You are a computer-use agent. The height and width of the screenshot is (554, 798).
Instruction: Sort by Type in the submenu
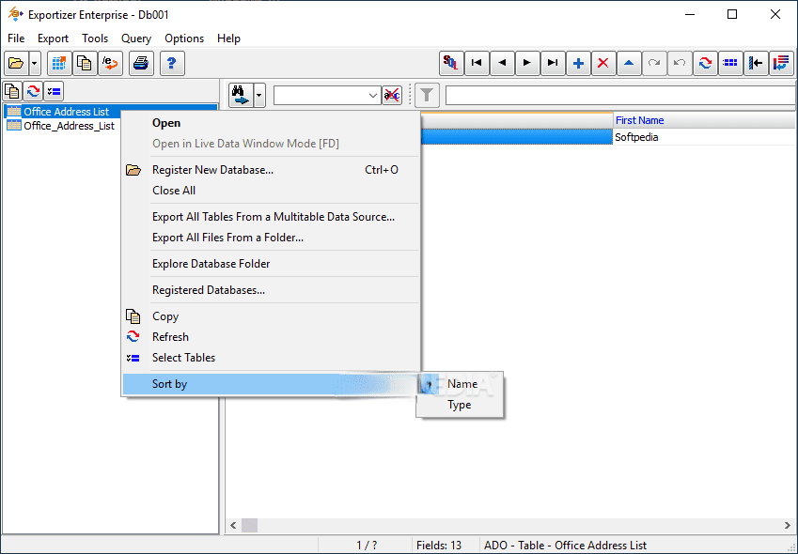click(460, 405)
